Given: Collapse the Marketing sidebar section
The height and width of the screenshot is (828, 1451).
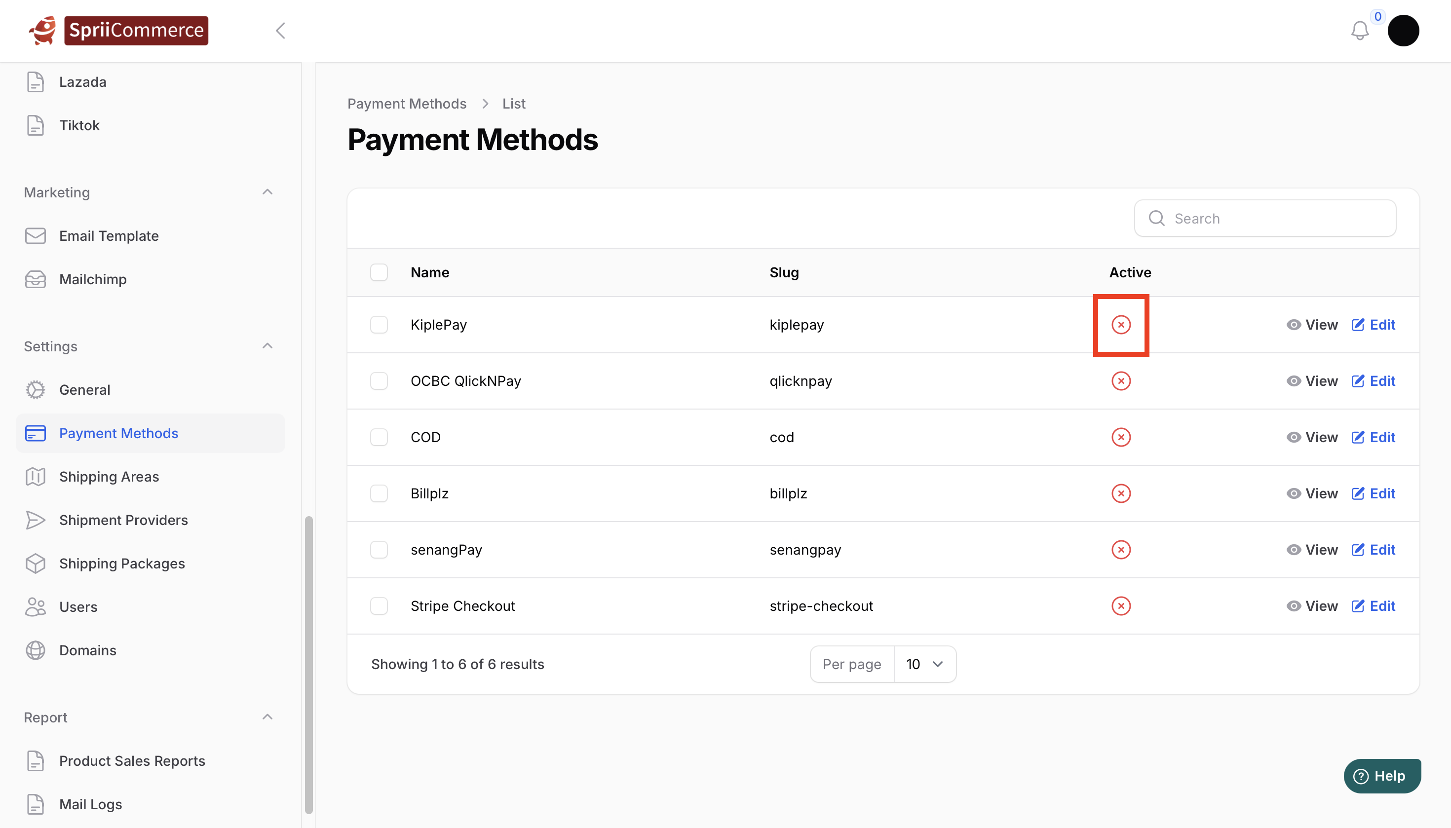Looking at the screenshot, I should (x=267, y=192).
